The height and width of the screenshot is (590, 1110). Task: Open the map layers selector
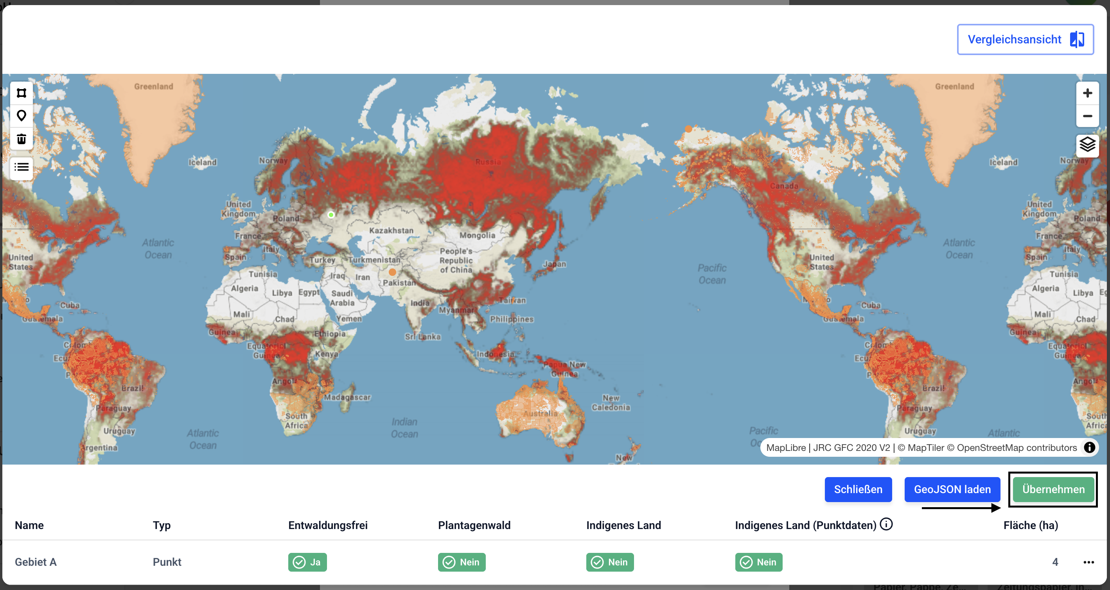click(1087, 145)
